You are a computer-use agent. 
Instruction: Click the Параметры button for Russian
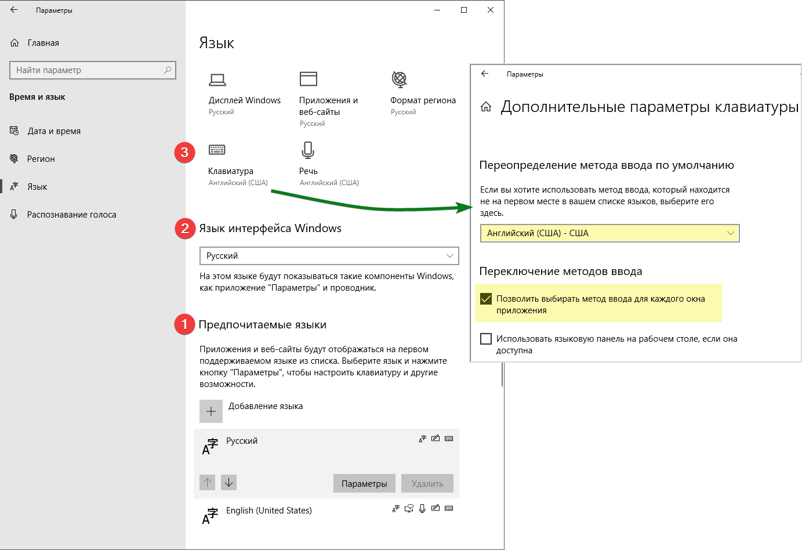[x=364, y=483]
